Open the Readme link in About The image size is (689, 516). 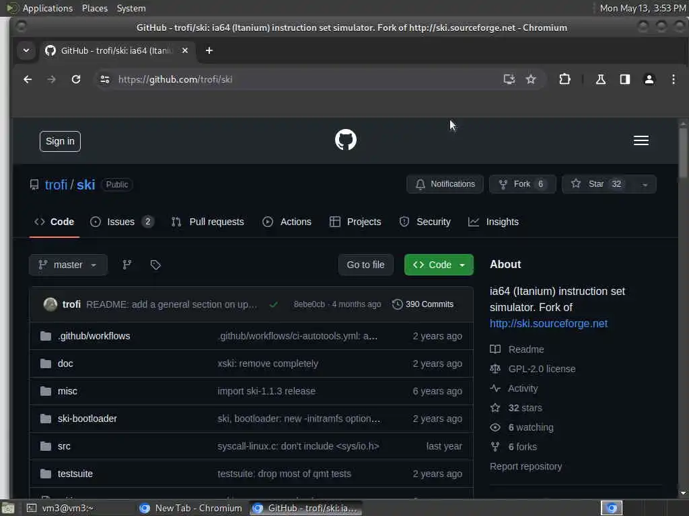click(526, 349)
